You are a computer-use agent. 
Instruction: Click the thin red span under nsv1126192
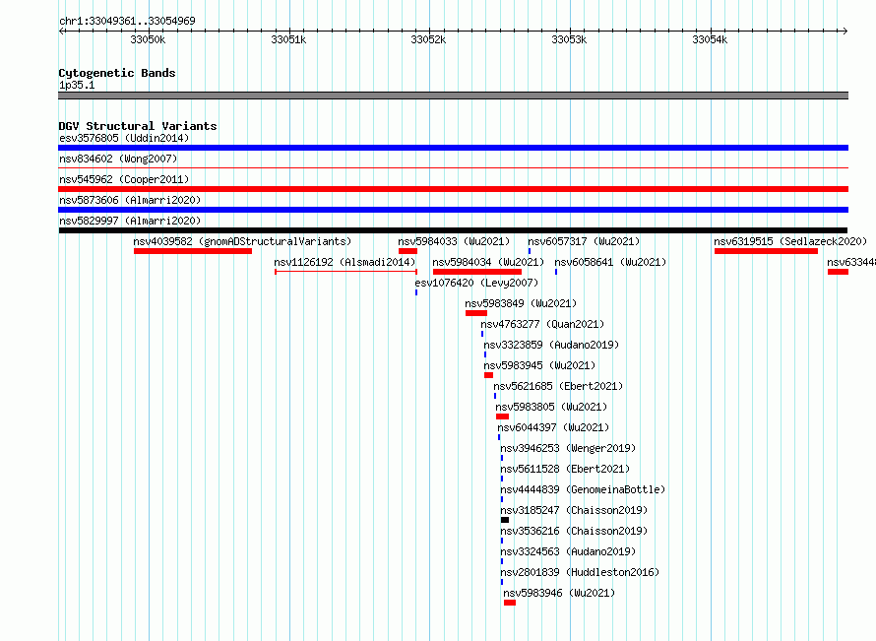[345, 272]
